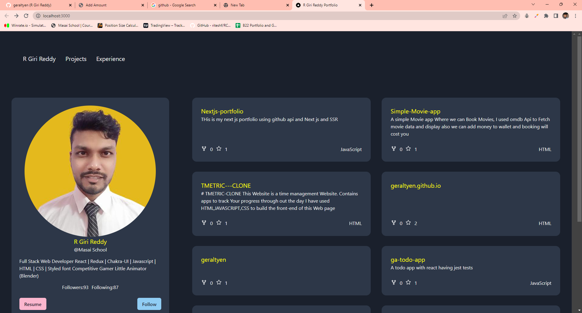
Task: Click the fork icon on Nextjs-portfolio card
Action: (204, 149)
